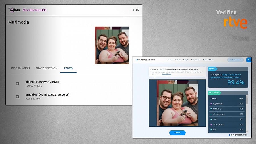This screenshot has width=256, height=144.
Task: Click the IVERES logo in header
Action: [14, 10]
